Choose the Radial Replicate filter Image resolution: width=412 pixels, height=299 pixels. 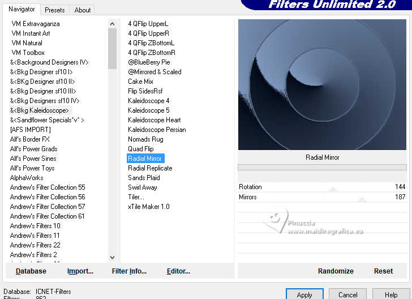pyautogui.click(x=150, y=168)
